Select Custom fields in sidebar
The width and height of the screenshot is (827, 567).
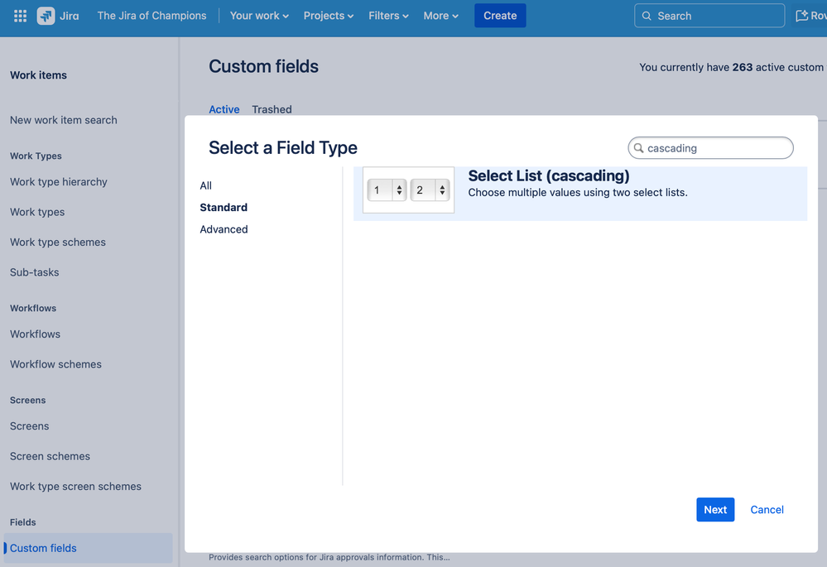(88, 548)
